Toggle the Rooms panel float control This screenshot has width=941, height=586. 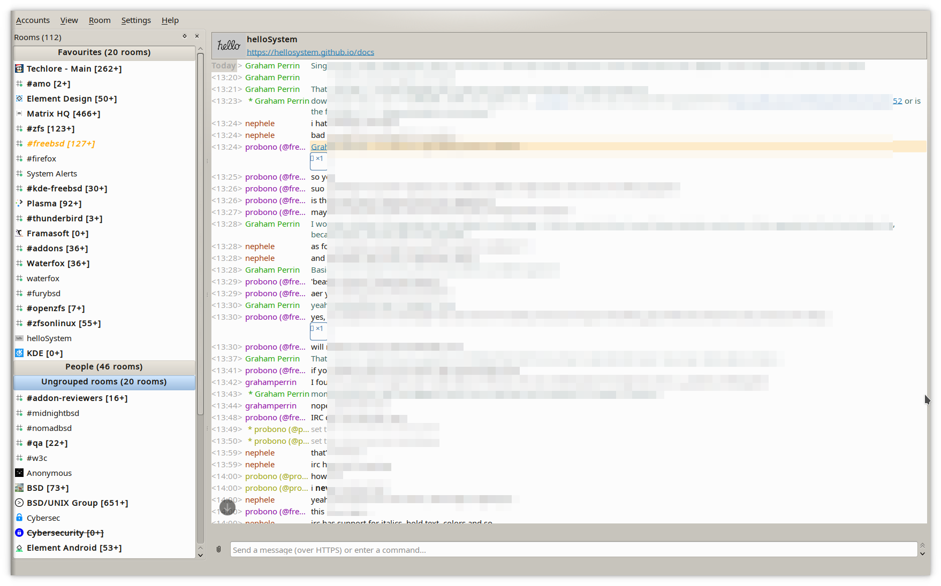click(184, 36)
